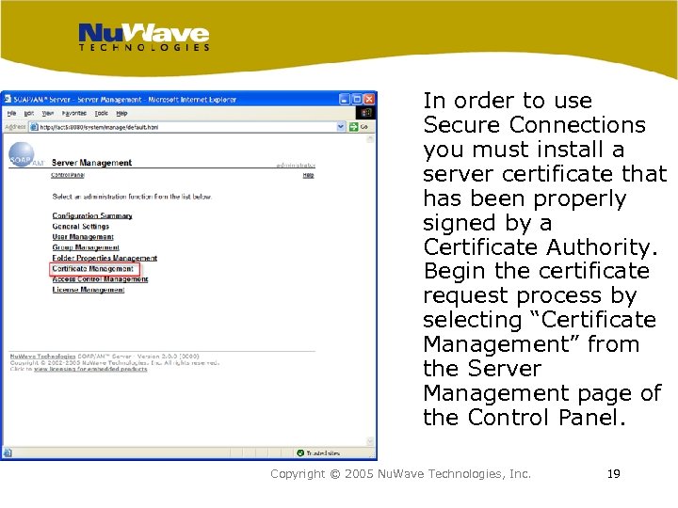This screenshot has height=508, width=678.
Task: Open General Settings link
Action: [80, 226]
